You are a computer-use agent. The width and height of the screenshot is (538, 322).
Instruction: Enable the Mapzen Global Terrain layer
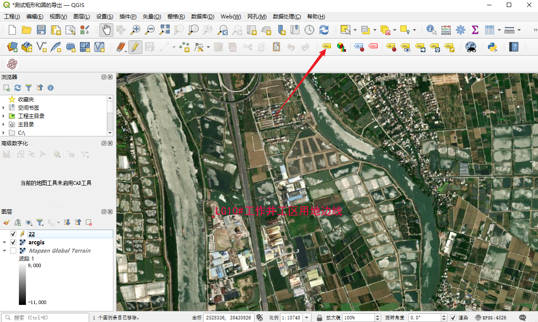tap(13, 251)
